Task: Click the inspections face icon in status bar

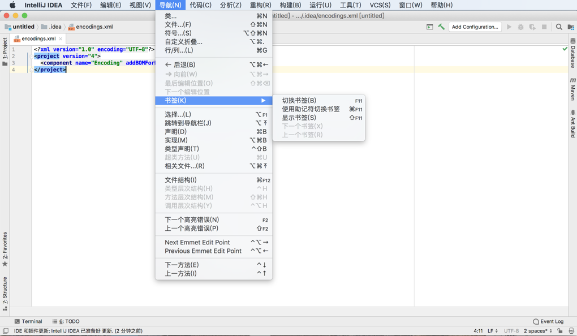Action: [571, 331]
